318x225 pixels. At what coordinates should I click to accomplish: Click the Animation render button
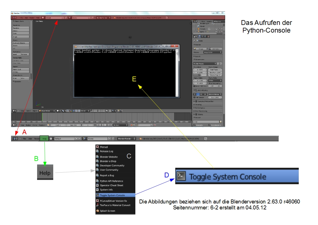click(215, 49)
